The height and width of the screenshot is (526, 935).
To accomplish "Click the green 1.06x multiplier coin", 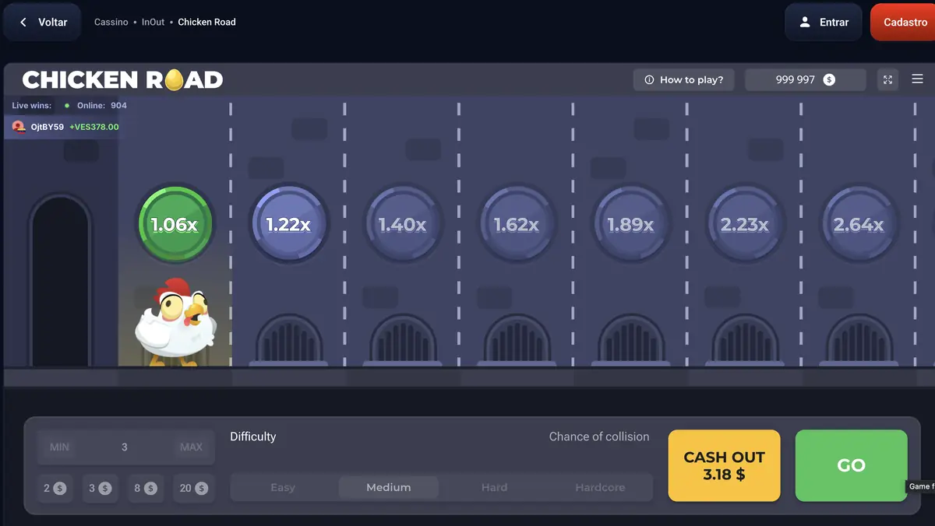I will click(x=175, y=224).
